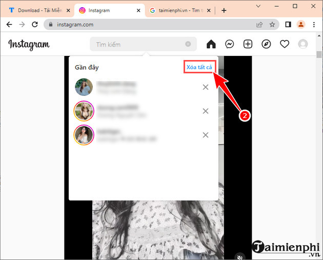This screenshot has height=260, width=323.
Task: Open Messenger direct messages icon
Action: pyautogui.click(x=230, y=44)
